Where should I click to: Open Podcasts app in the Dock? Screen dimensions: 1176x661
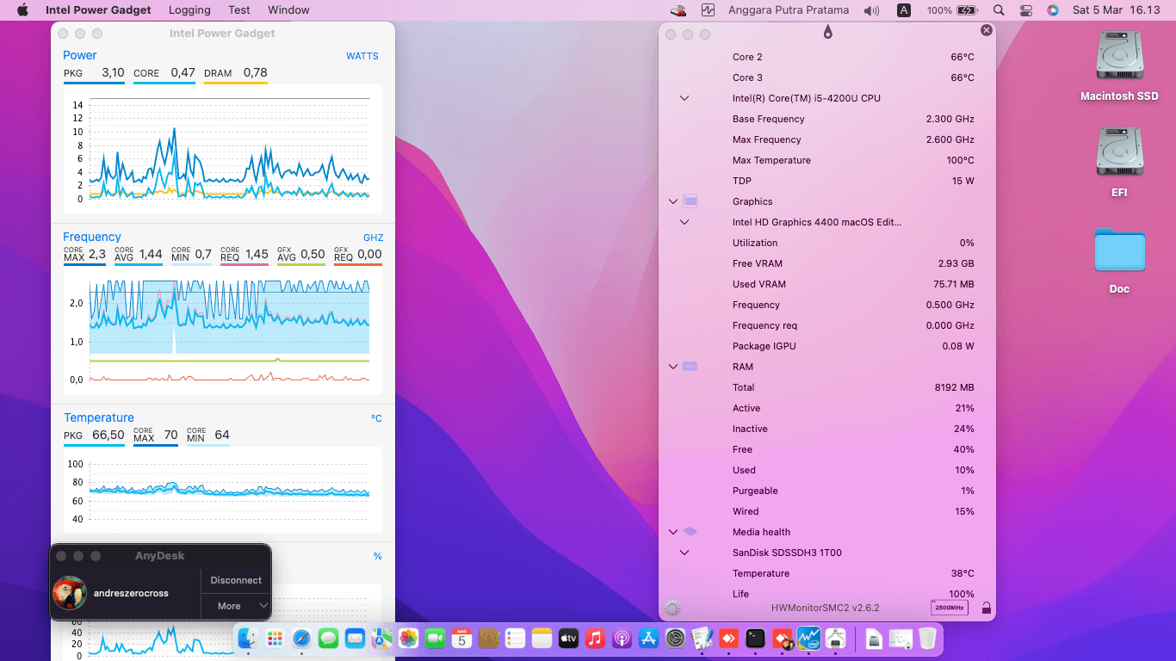click(x=622, y=639)
